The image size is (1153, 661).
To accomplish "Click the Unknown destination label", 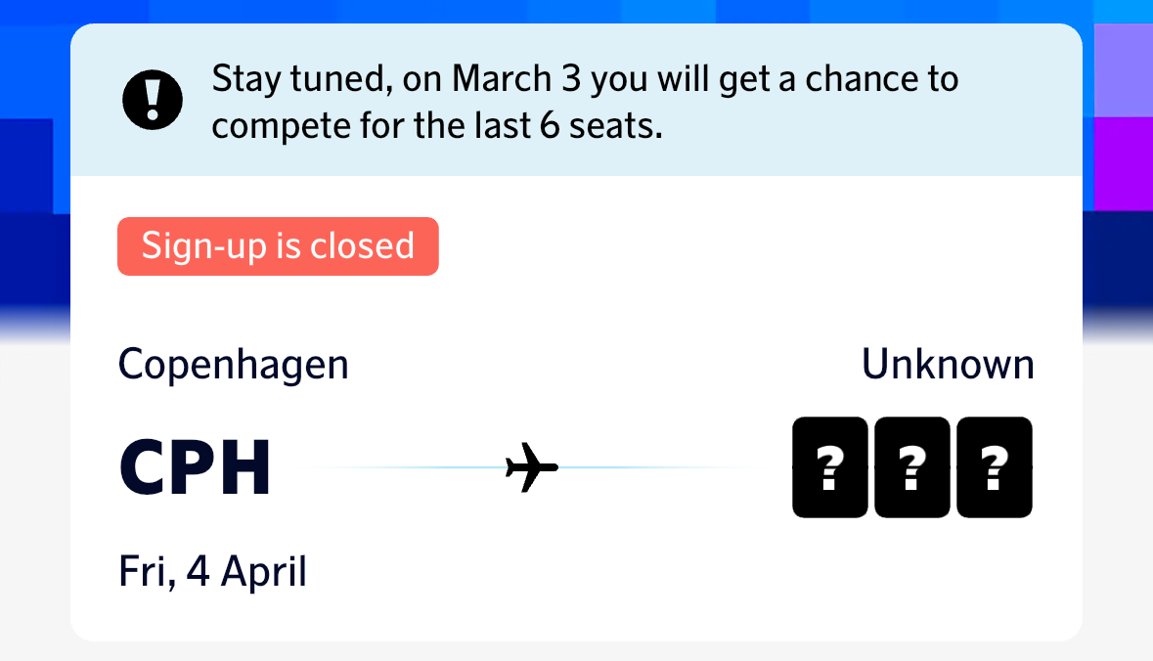I will click(x=947, y=365).
